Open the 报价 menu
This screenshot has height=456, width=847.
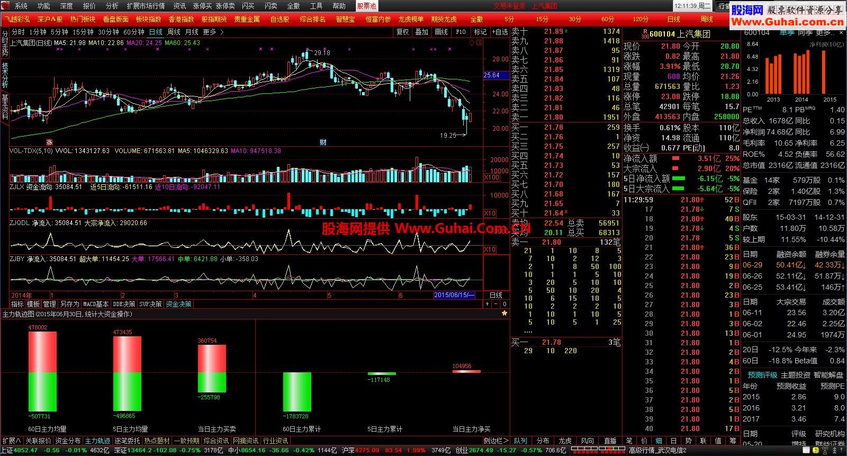tap(89, 6)
